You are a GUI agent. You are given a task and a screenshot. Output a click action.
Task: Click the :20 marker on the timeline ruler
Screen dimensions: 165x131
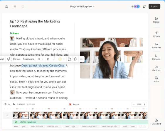tap(80, 109)
